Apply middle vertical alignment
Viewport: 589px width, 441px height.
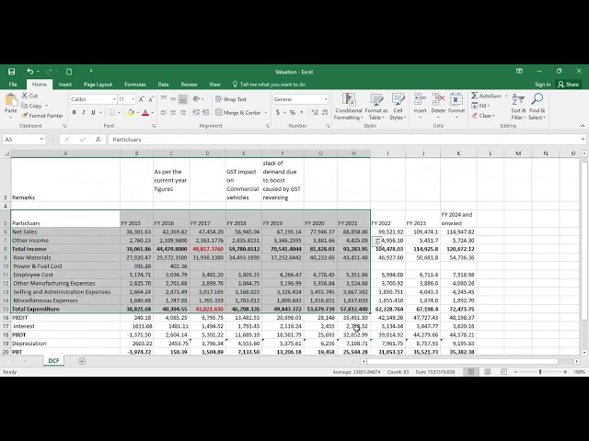[173, 99]
